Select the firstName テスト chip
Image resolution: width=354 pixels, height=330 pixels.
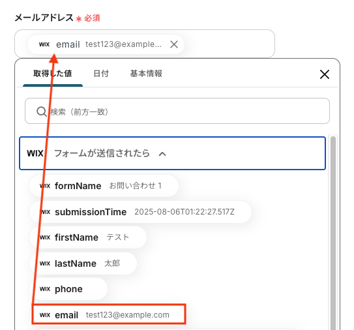pos(88,237)
